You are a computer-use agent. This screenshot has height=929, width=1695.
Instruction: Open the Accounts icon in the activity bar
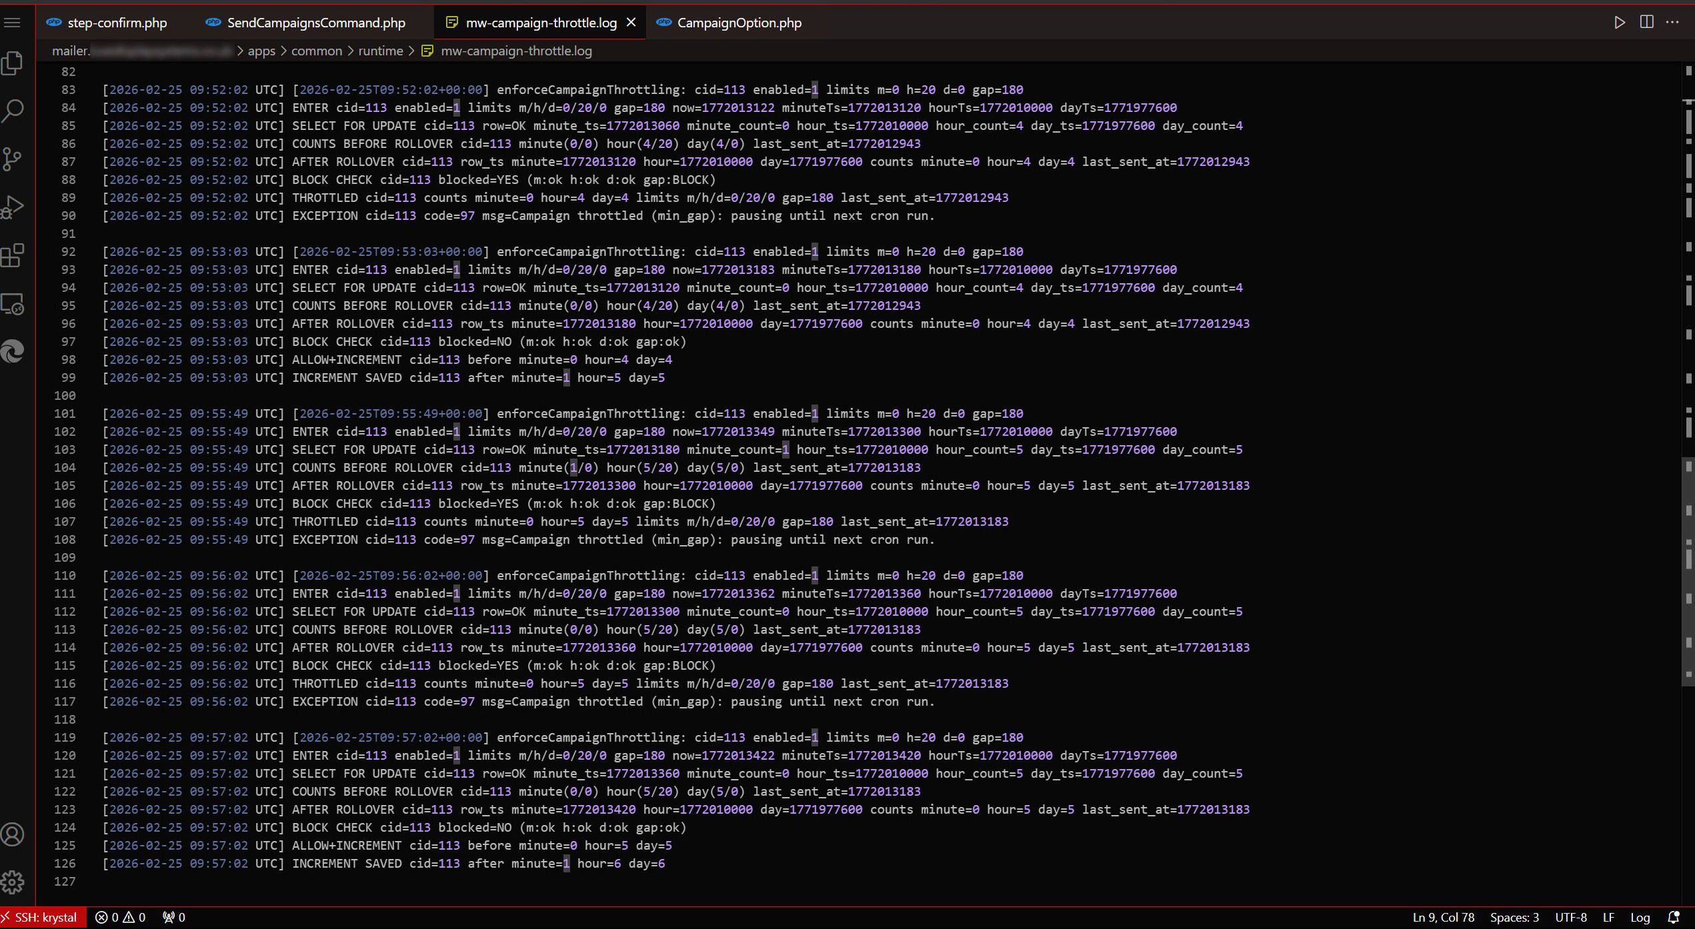[13, 834]
